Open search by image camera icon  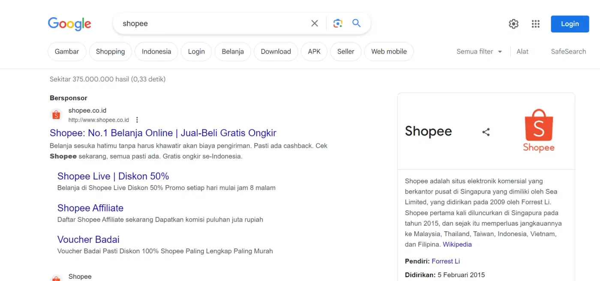point(338,24)
